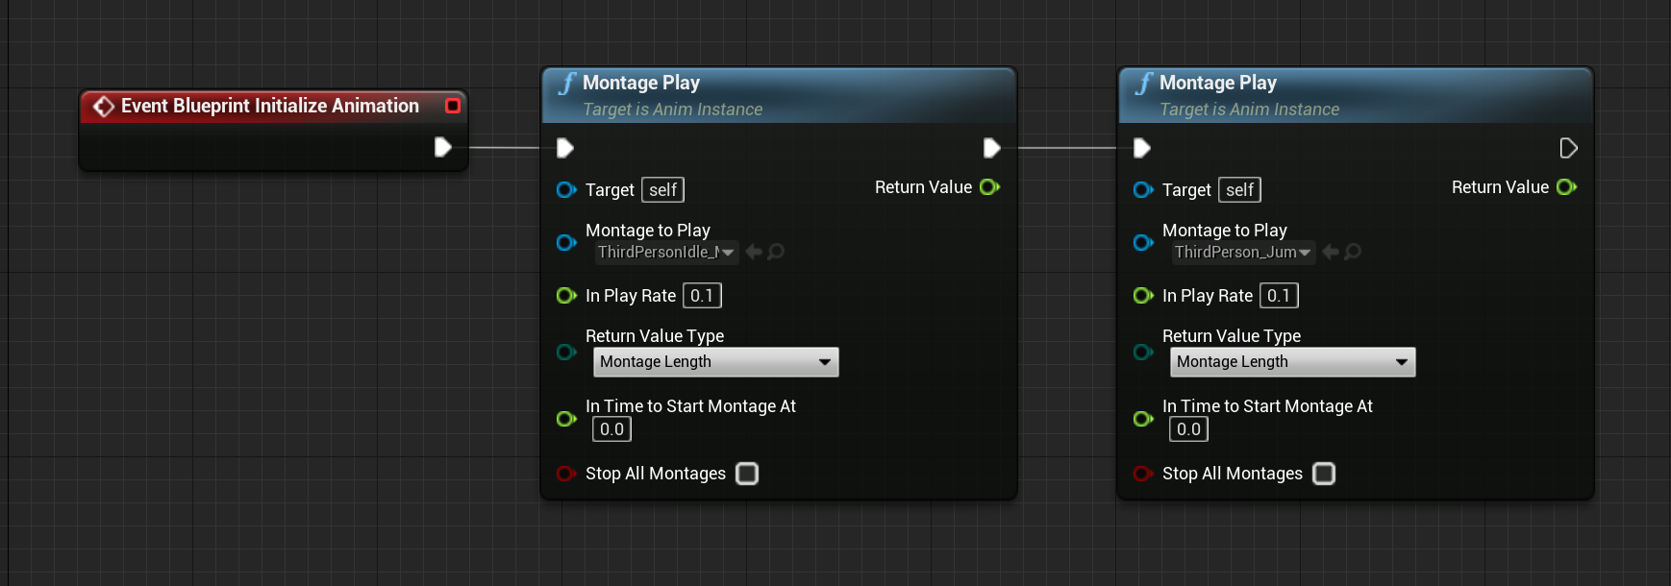Click the Target pin on first Montage Play node

[x=566, y=190]
